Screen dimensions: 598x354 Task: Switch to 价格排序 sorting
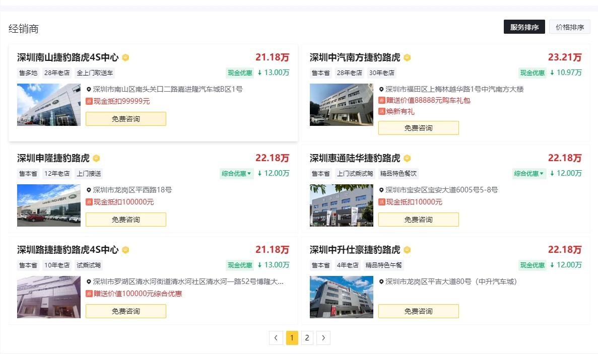pos(569,27)
